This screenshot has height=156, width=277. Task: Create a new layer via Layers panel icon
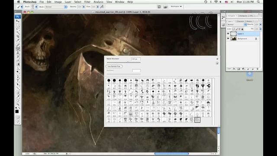[x=253, y=69]
